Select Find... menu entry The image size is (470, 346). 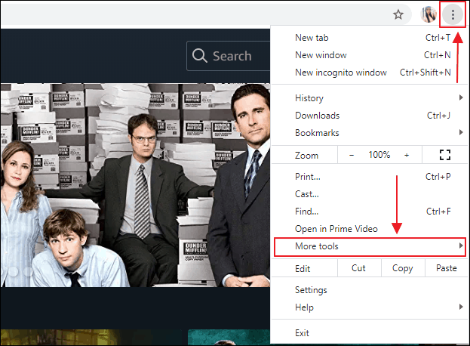(x=369, y=212)
